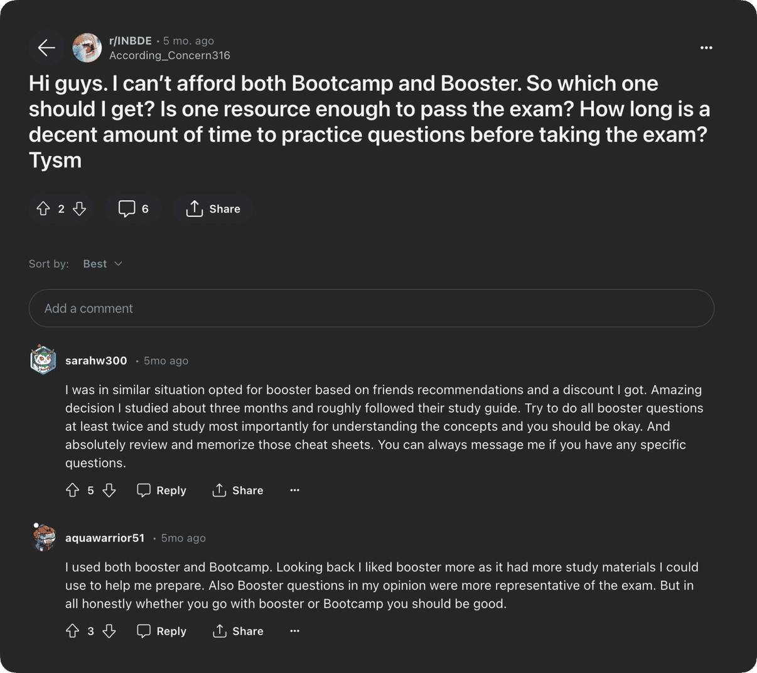Downvote the main post
The width and height of the screenshot is (757, 673).
79,209
